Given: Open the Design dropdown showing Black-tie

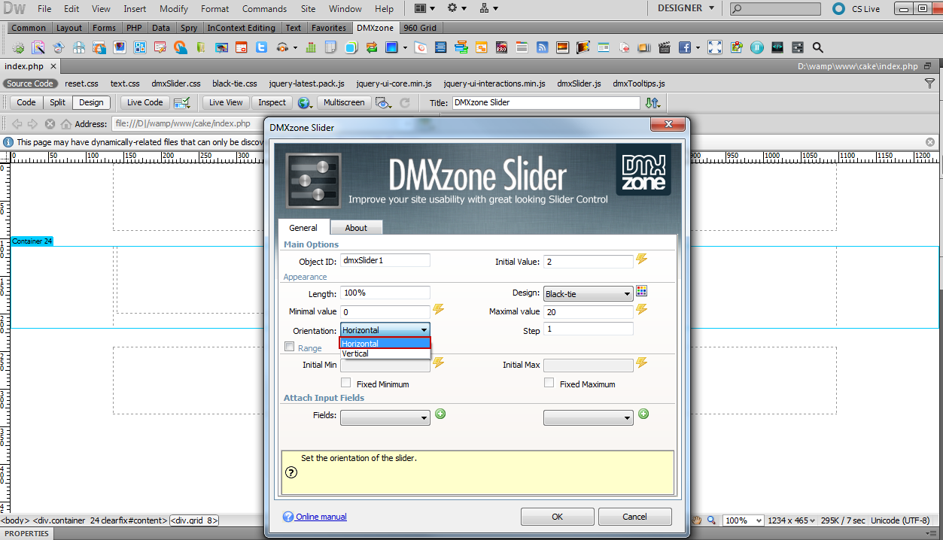Looking at the screenshot, I should pyautogui.click(x=588, y=294).
